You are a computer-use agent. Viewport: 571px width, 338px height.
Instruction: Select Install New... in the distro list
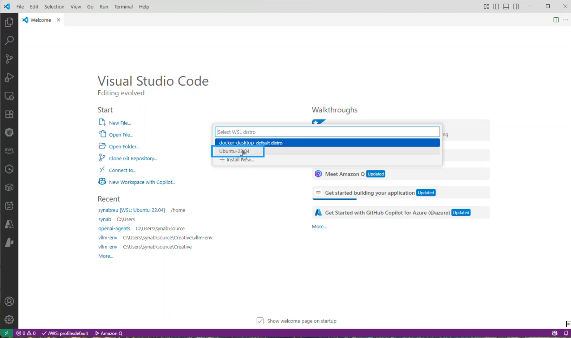(327, 160)
